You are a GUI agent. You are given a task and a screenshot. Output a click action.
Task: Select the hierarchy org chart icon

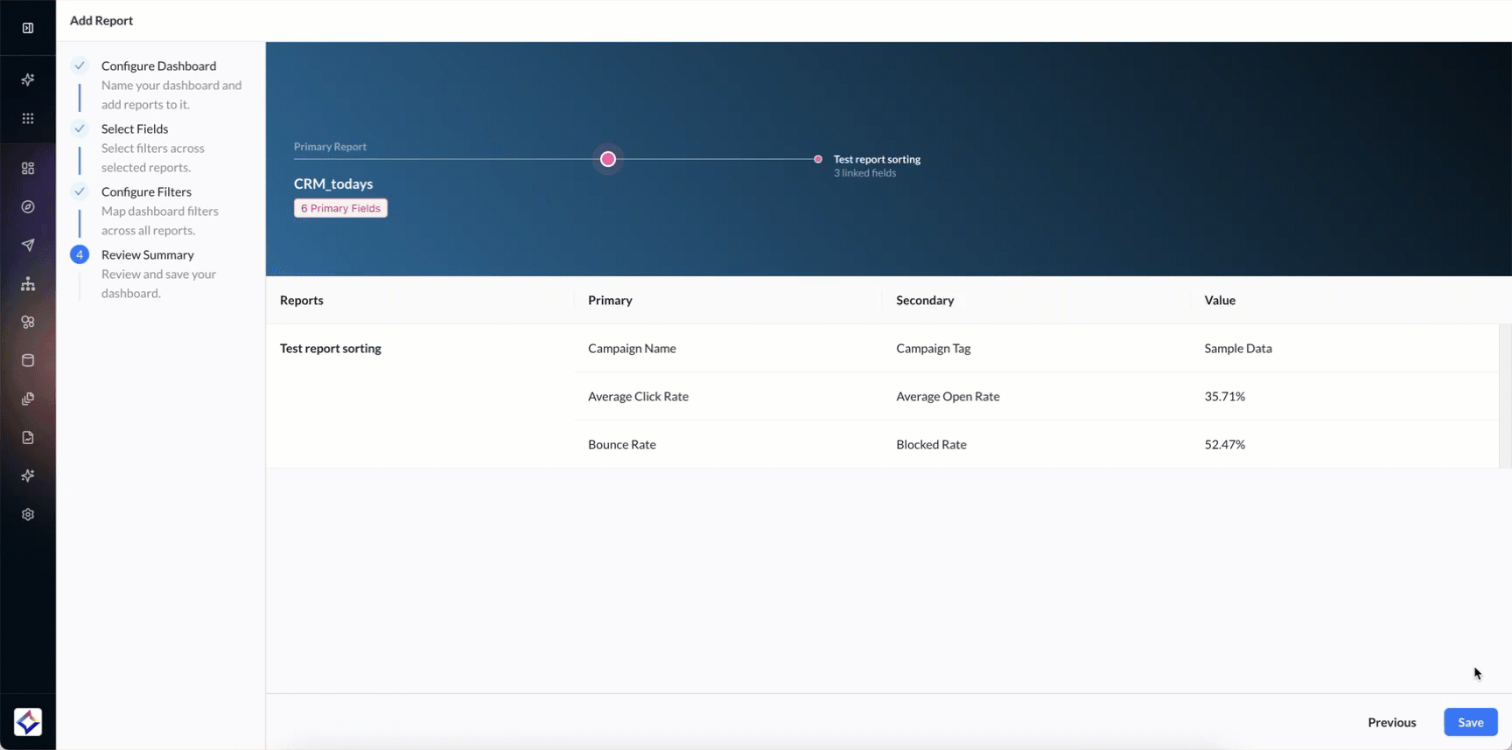[x=28, y=284]
